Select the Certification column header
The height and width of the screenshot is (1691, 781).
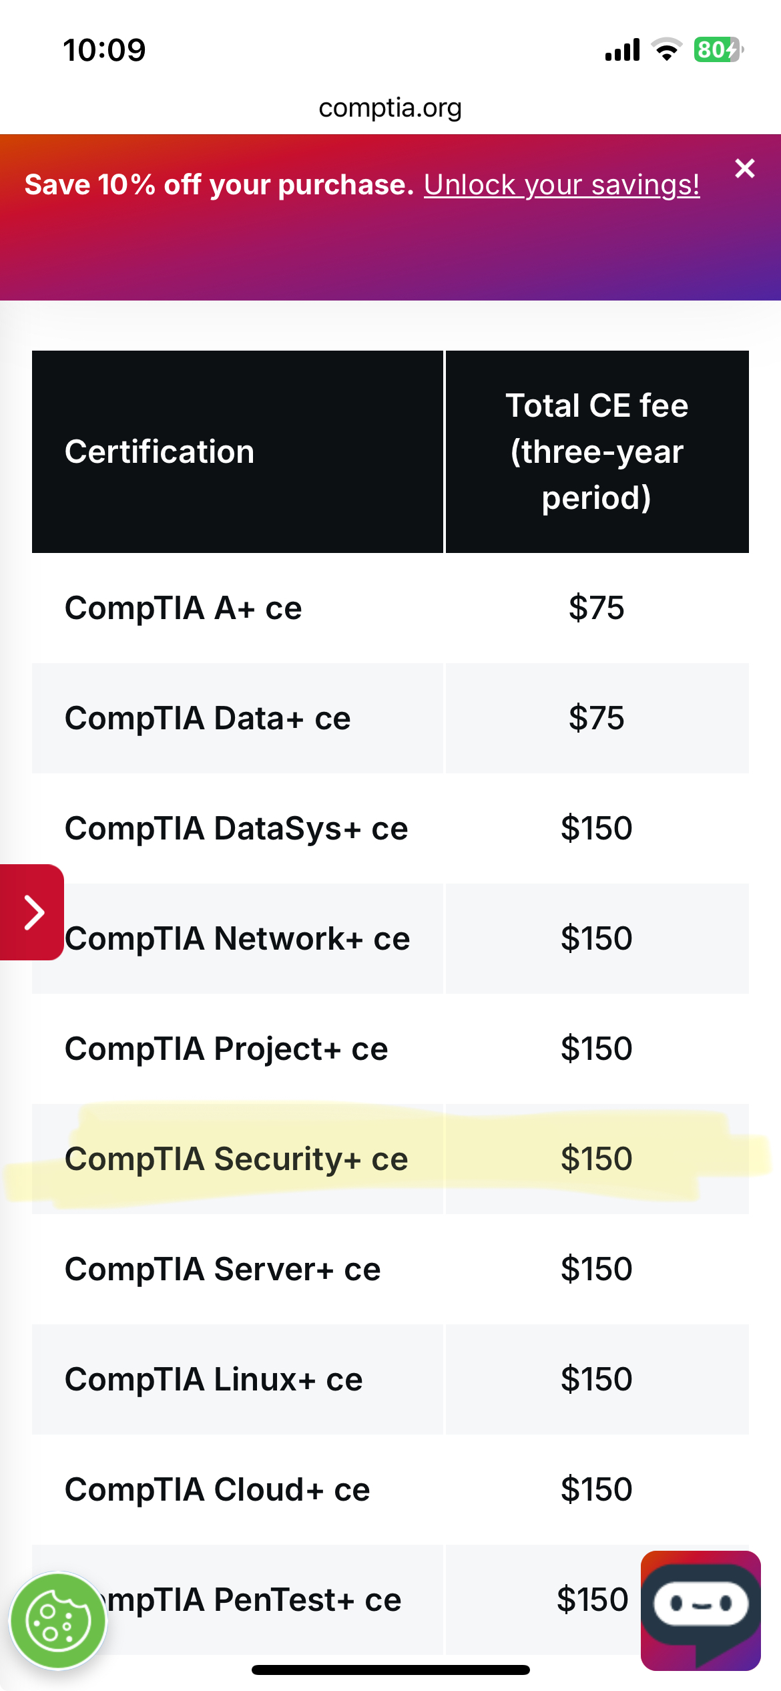coord(160,452)
